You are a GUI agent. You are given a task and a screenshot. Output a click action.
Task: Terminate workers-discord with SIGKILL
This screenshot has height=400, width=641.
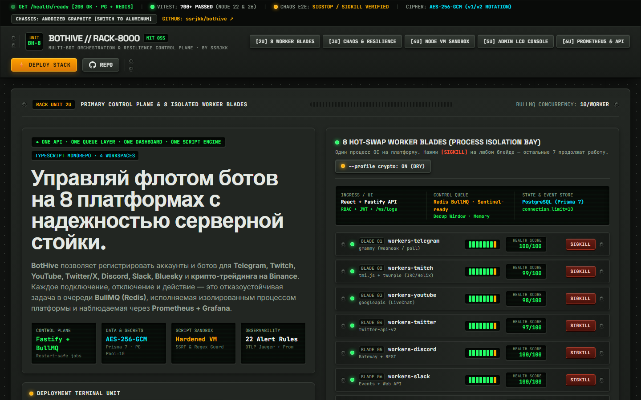tap(580, 353)
